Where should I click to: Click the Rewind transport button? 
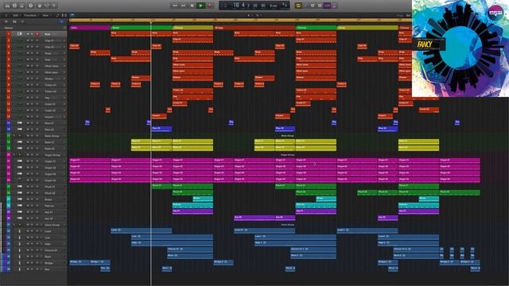(175, 6)
